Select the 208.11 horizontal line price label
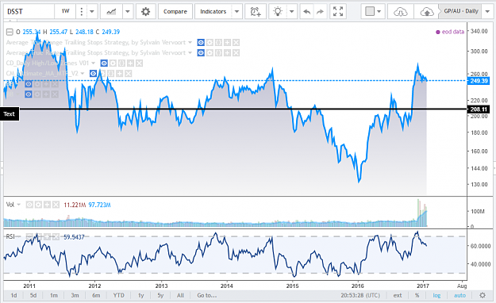Image resolution: width=496 pixels, height=303 pixels. click(479, 109)
